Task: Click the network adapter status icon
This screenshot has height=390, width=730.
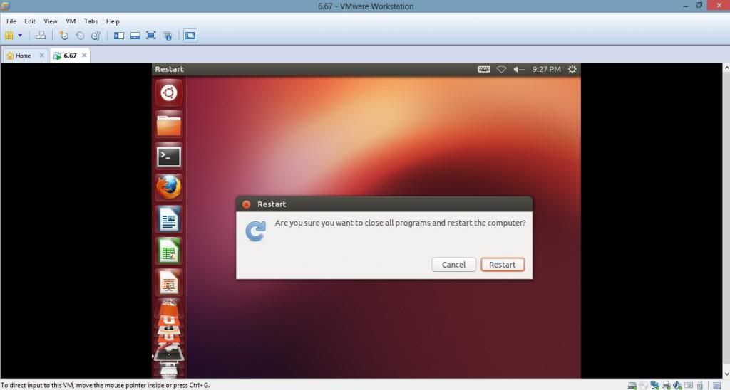Action: tap(655, 385)
